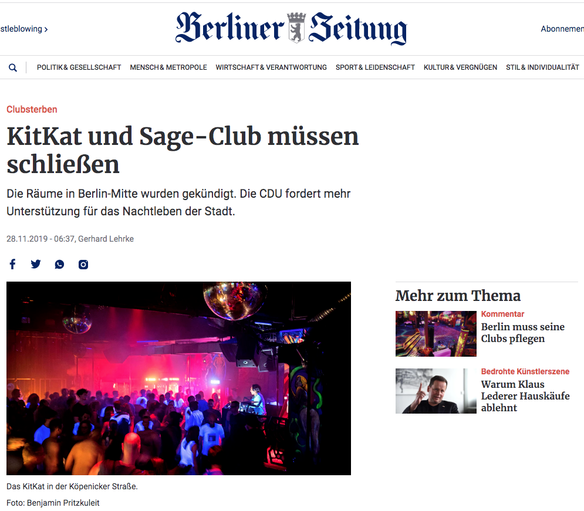Click the Abonnement link at top right
This screenshot has height=511, width=584.
click(x=562, y=29)
